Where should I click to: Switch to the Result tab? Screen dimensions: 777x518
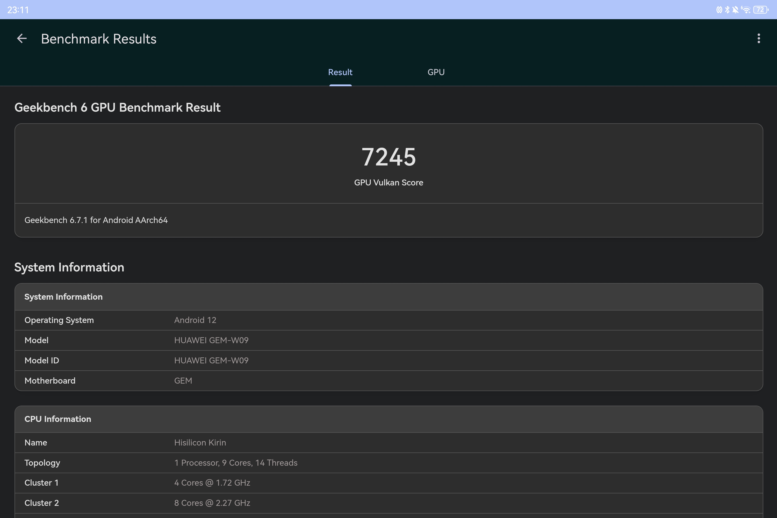(340, 72)
